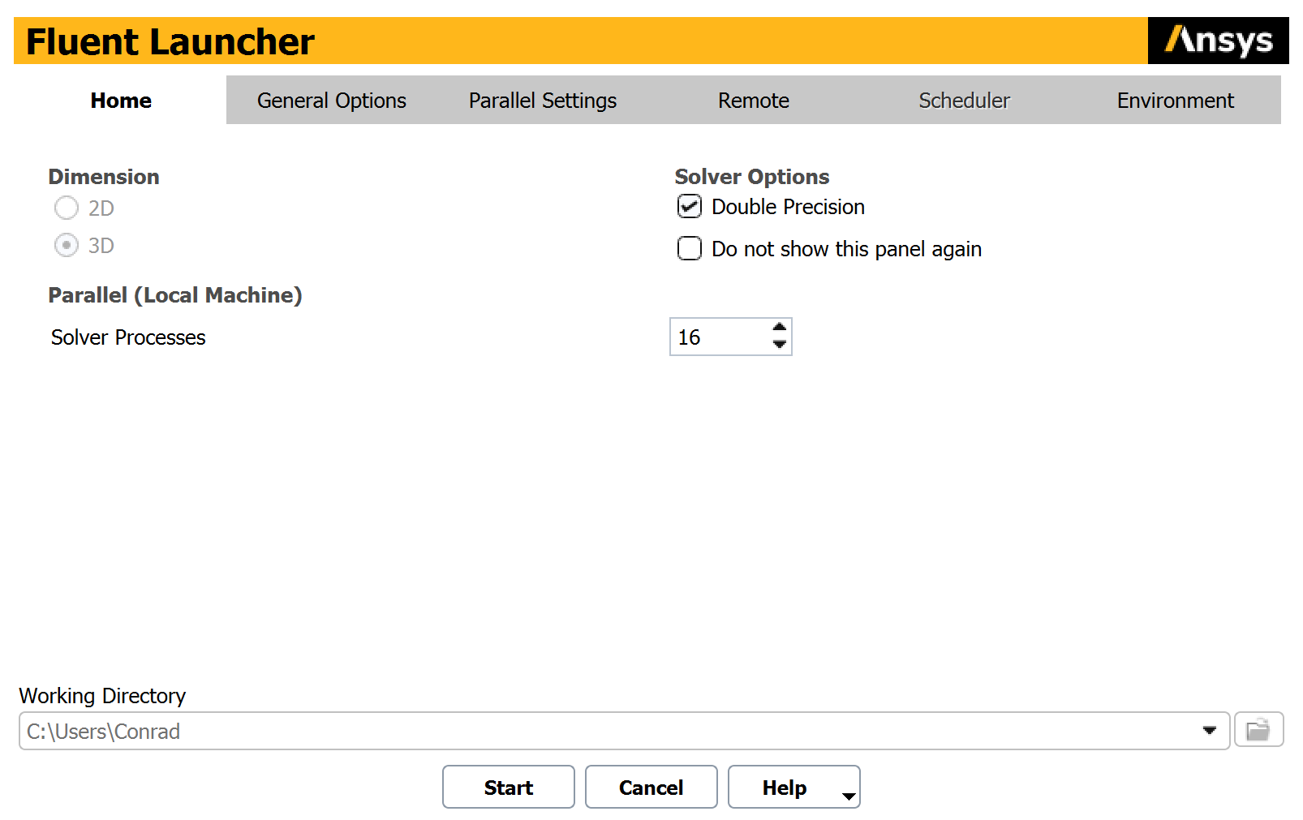The image size is (1303, 820).
Task: Click the Ansys logo in header
Action: click(x=1218, y=41)
